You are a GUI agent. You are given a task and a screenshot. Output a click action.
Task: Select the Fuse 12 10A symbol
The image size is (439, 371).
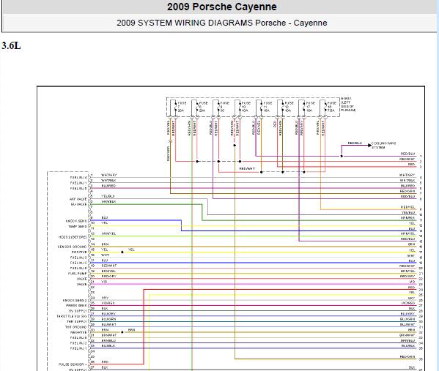(284, 107)
